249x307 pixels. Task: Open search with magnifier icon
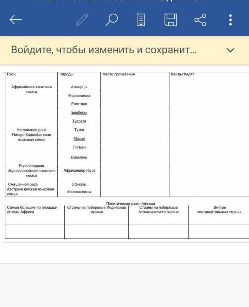tap(111, 20)
